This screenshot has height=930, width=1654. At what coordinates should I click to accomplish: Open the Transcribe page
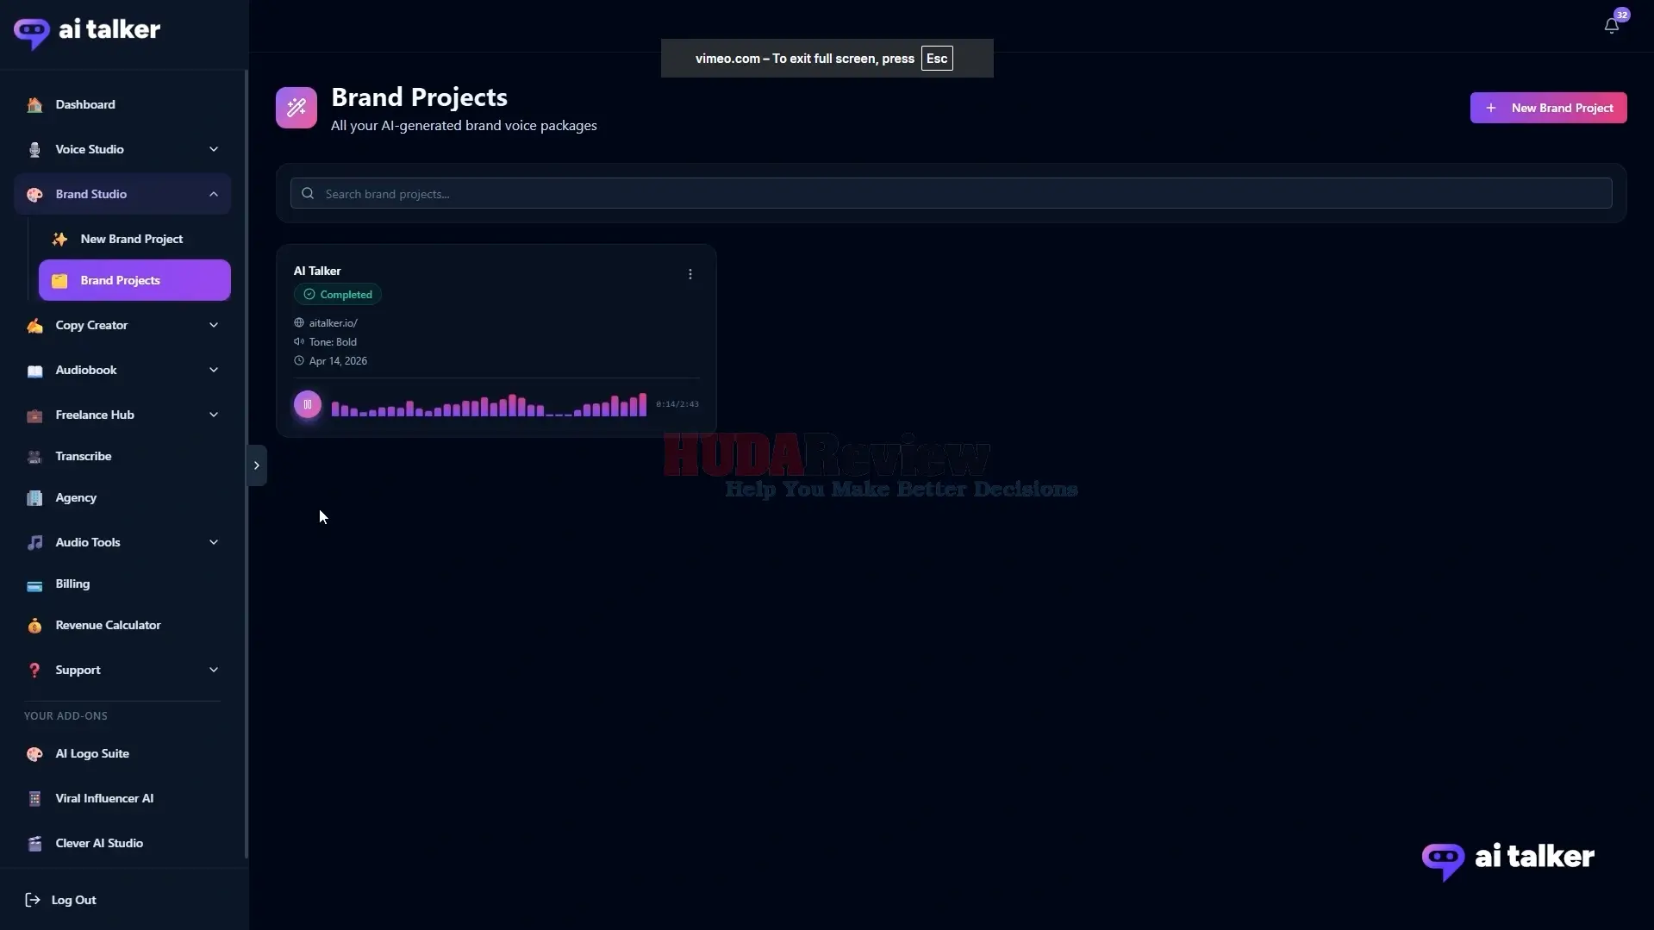pyautogui.click(x=122, y=456)
